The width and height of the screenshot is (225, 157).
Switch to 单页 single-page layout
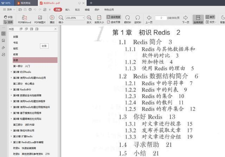coord(210,17)
